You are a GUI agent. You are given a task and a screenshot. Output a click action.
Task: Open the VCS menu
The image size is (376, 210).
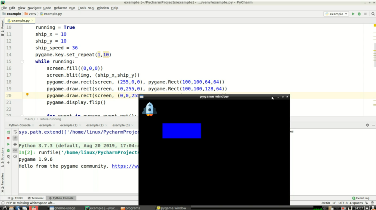click(91, 8)
